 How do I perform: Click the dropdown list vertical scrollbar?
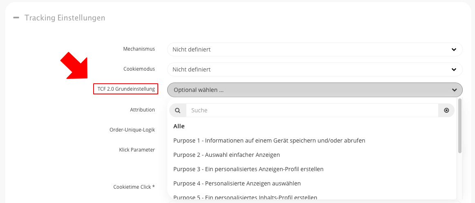click(x=459, y=126)
